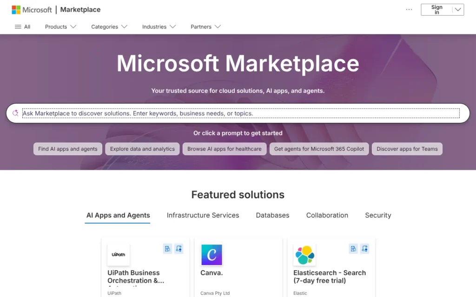This screenshot has height=297, width=476.
Task: Expand the Industries dropdown
Action: point(159,26)
